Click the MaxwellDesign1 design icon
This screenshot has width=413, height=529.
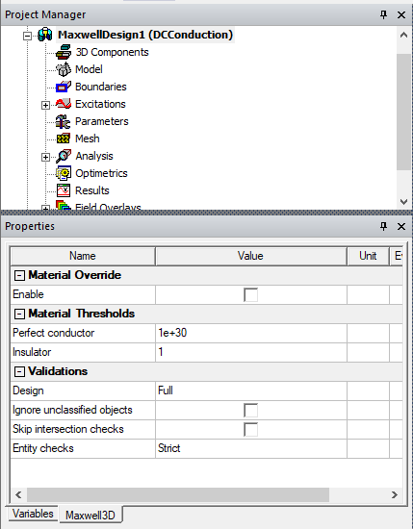click(45, 35)
